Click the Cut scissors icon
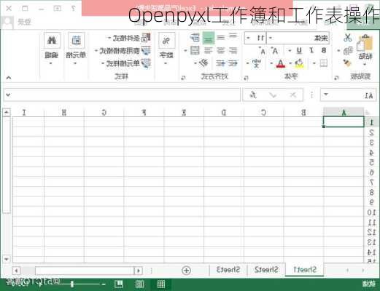Viewport: 380px width, 291px height. pyautogui.click(x=348, y=38)
